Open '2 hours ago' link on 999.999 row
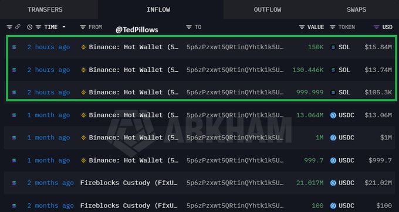This screenshot has width=399, height=212. point(49,93)
